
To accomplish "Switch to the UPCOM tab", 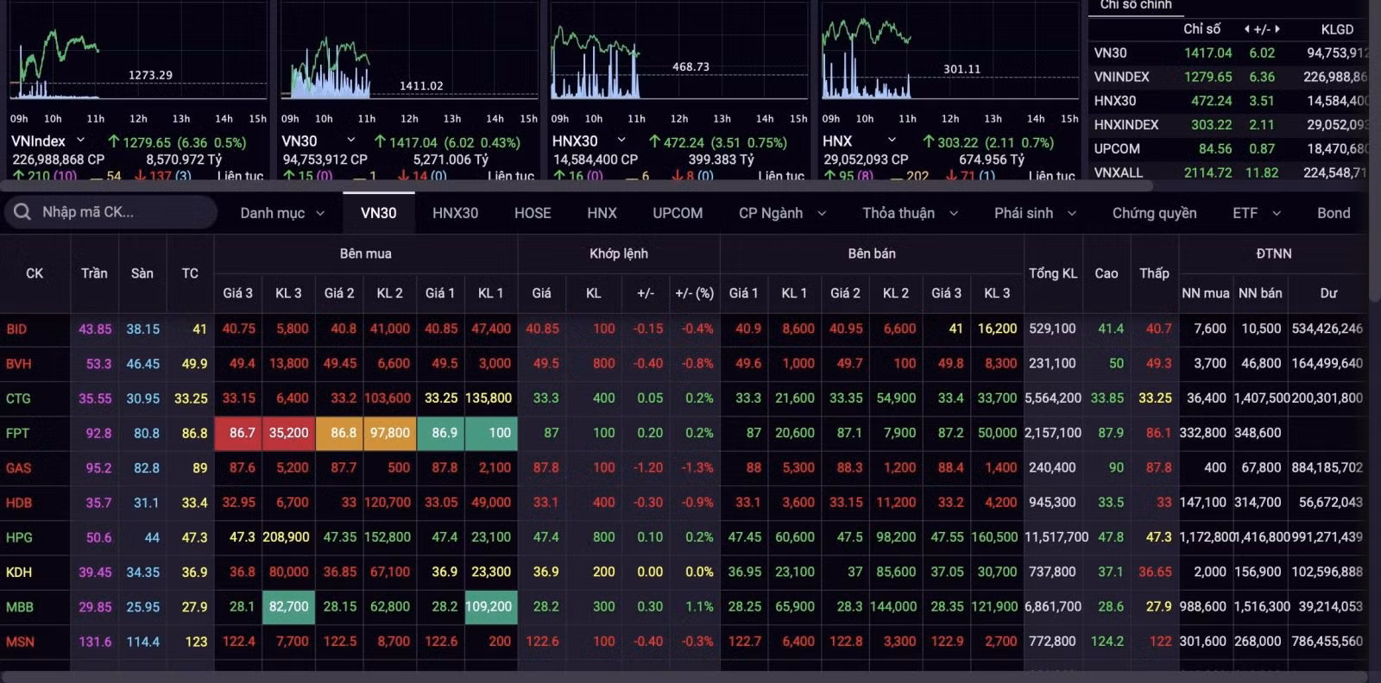I will pos(678,213).
